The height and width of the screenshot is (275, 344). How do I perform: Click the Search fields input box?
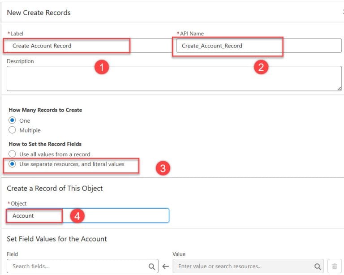tap(82, 266)
